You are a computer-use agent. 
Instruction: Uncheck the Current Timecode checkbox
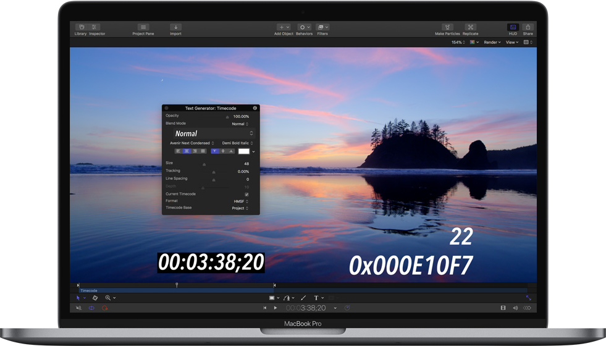[x=246, y=194]
